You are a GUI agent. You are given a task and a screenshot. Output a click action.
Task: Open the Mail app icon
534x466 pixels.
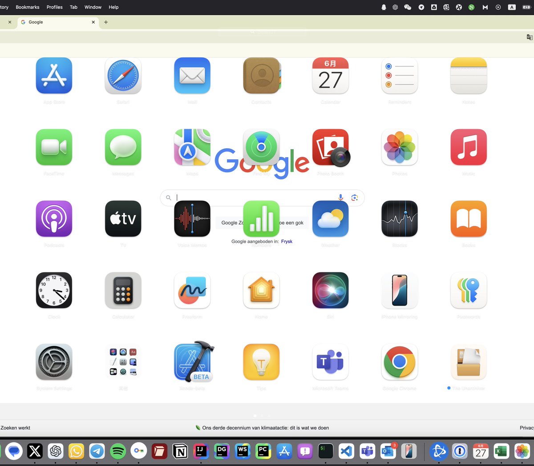192,76
